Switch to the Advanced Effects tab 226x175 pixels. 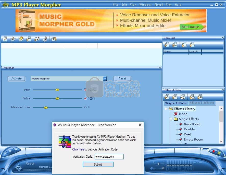(202, 103)
